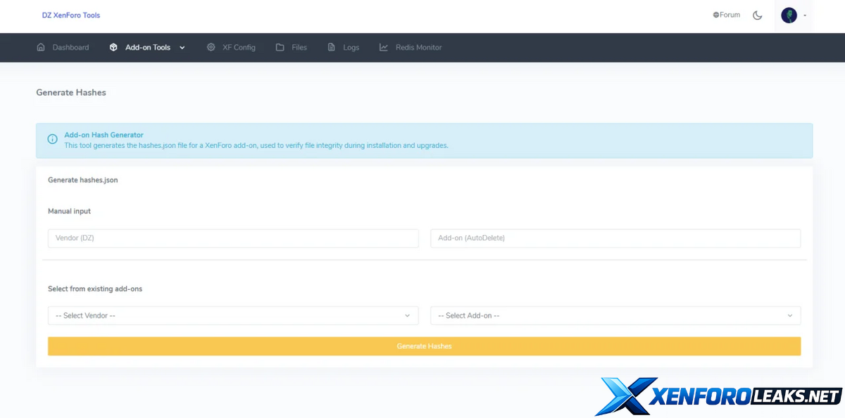Click the info icon in the blue banner

coord(52,139)
